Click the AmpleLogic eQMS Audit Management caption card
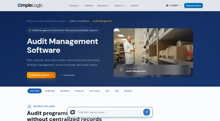220x121 pixels. [x=153, y=70]
